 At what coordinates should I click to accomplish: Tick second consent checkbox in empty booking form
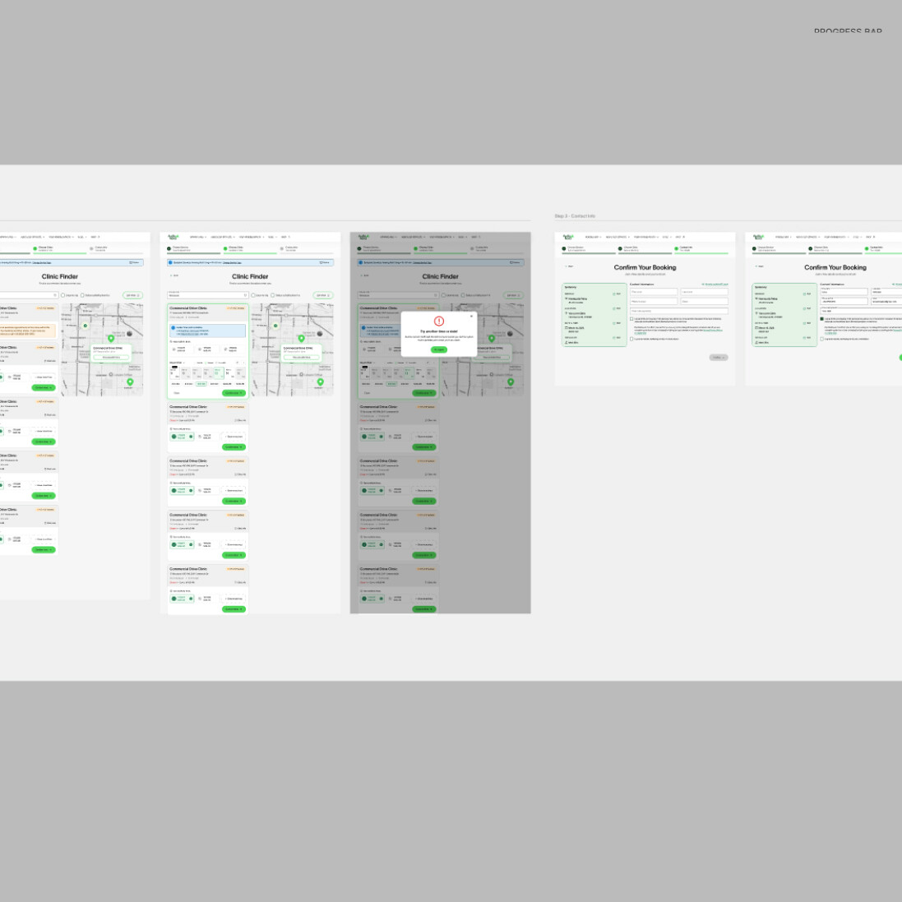coord(631,339)
